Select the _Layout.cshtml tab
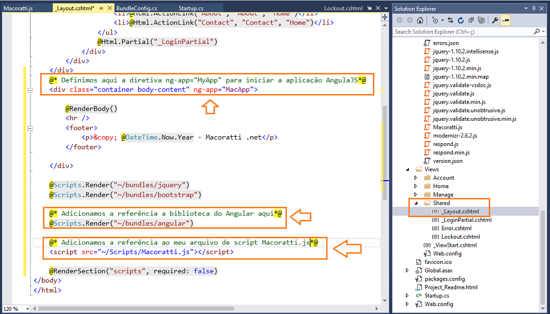The image size is (550, 314). coord(75,8)
